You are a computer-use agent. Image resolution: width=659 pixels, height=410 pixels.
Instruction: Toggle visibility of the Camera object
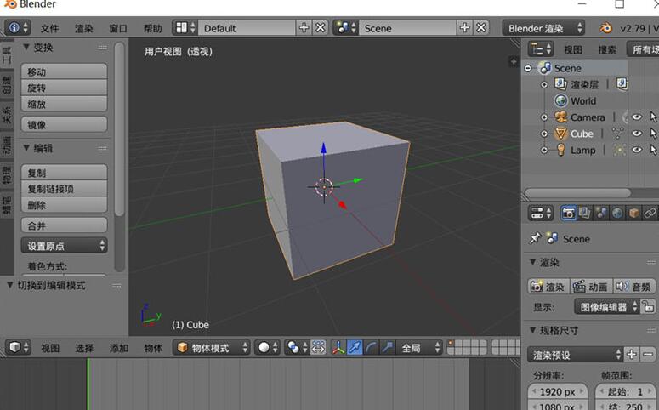click(636, 117)
